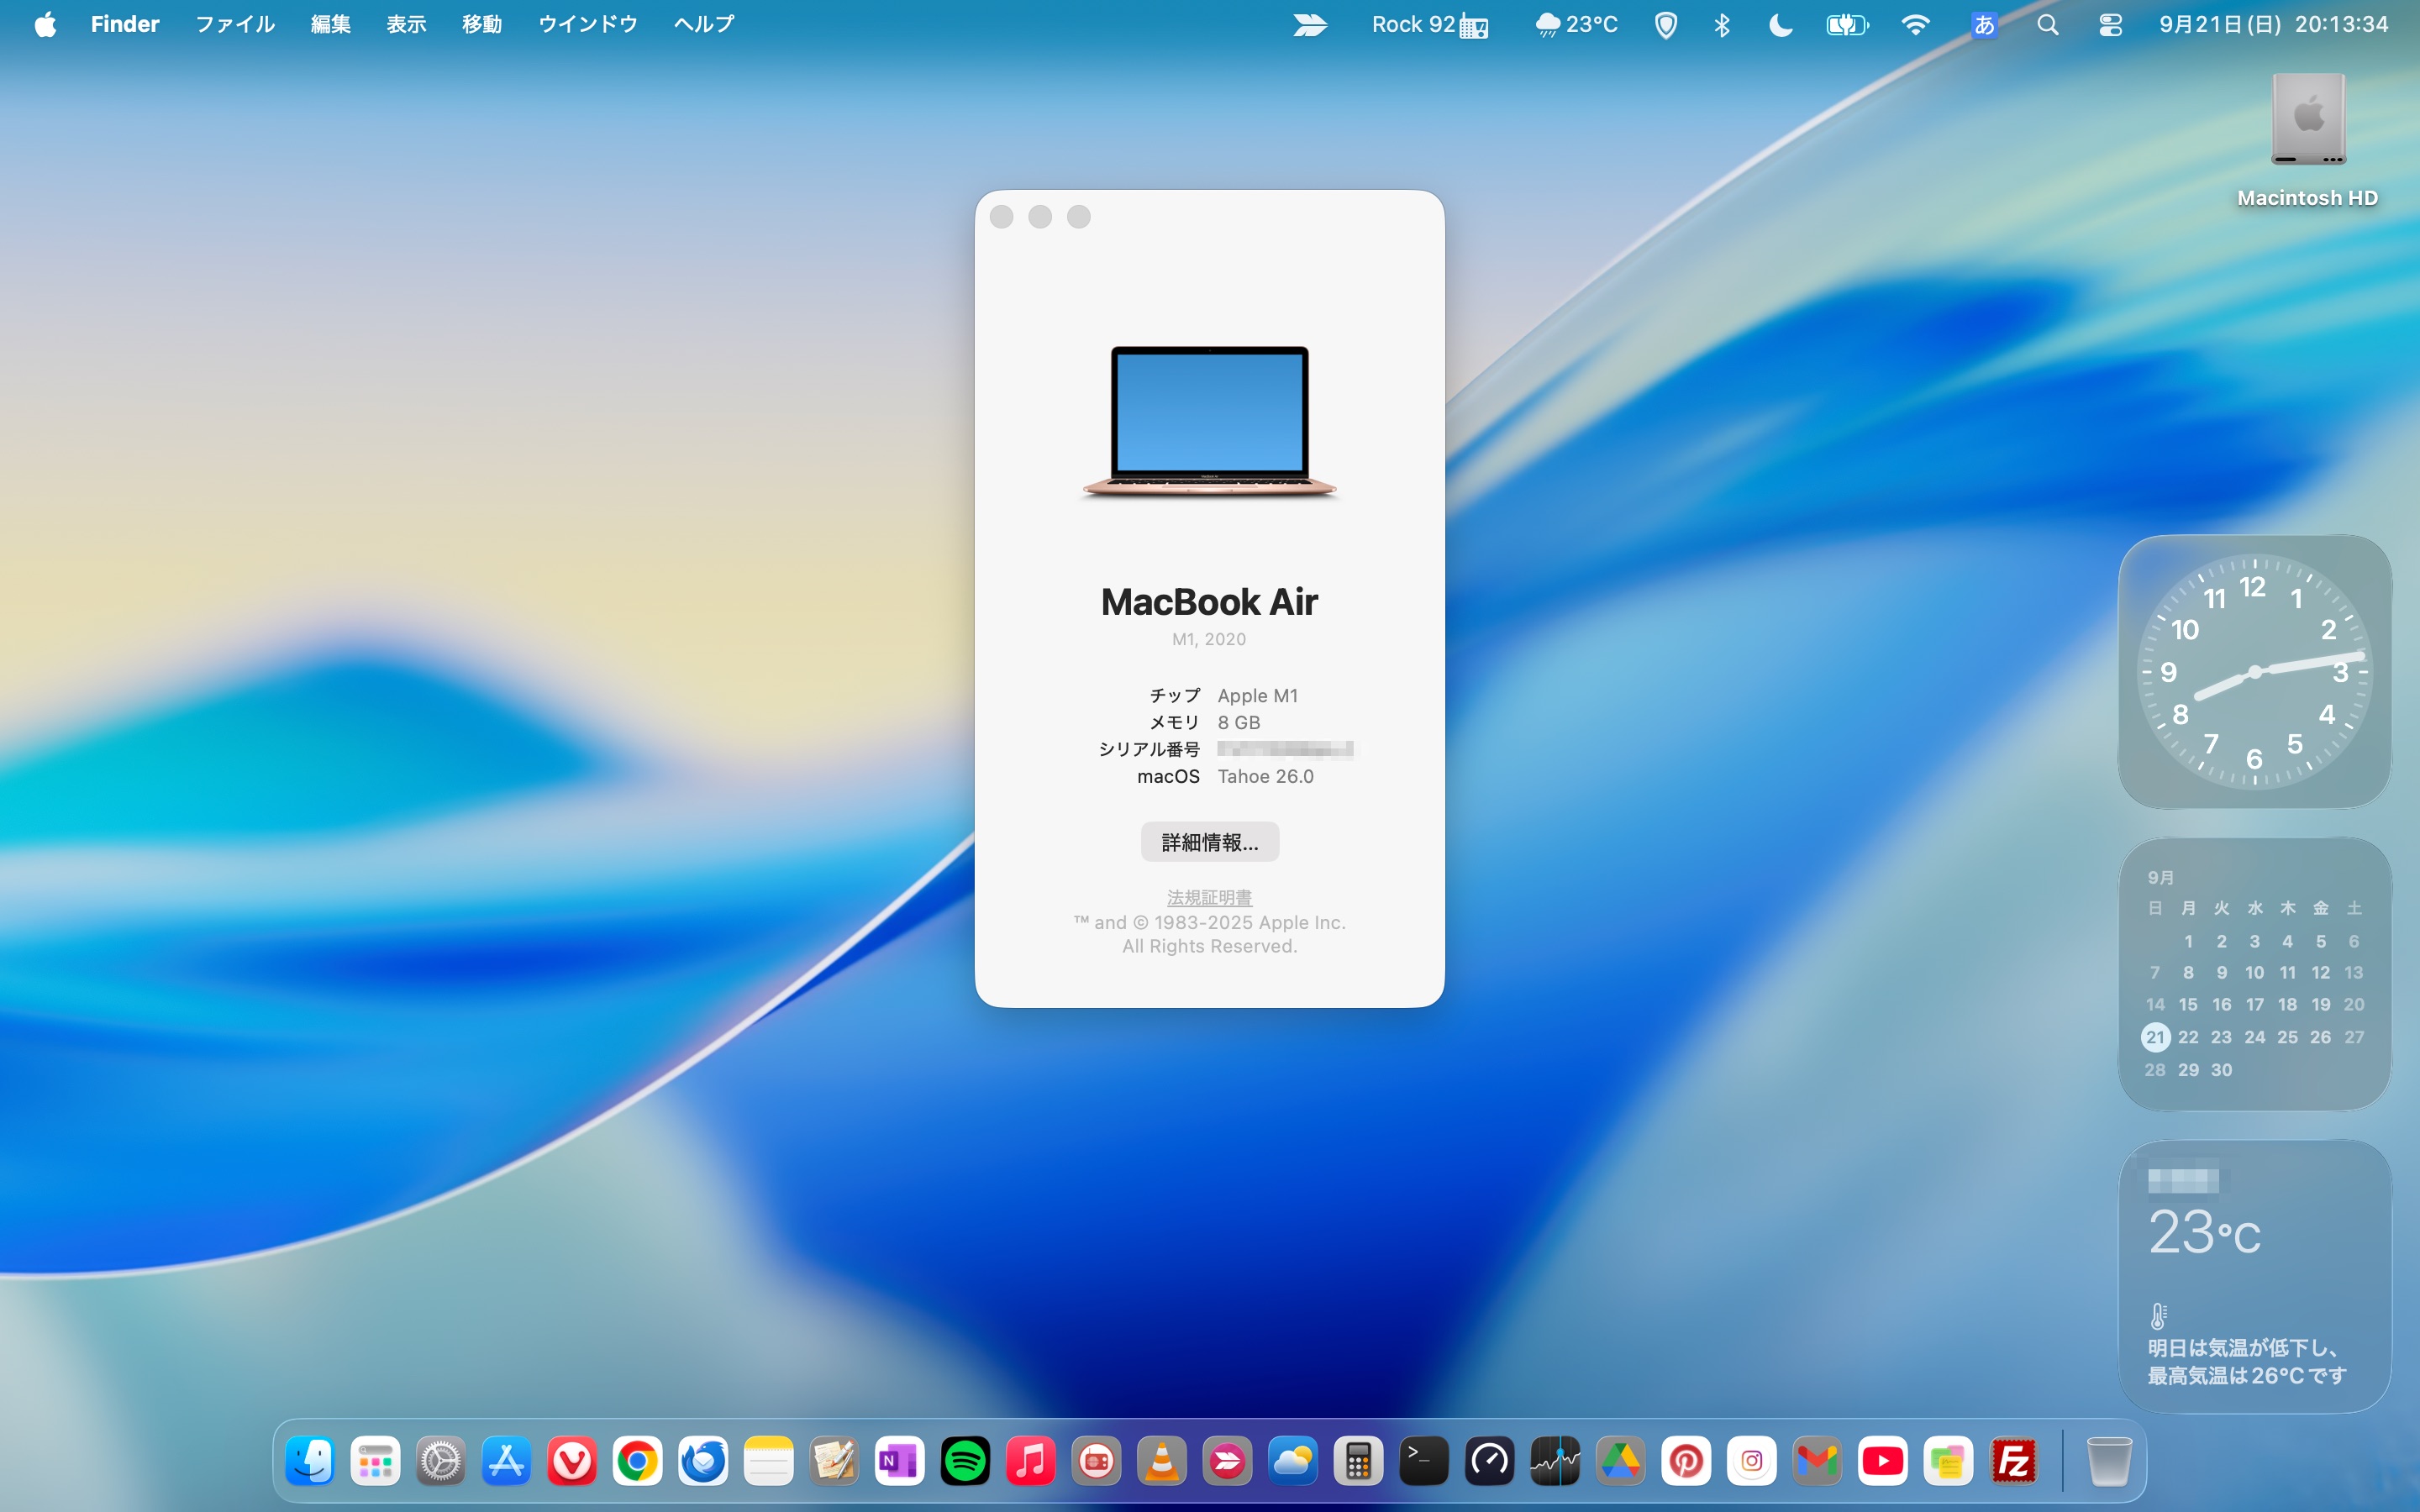Open the Apple menu

pyautogui.click(x=45, y=24)
